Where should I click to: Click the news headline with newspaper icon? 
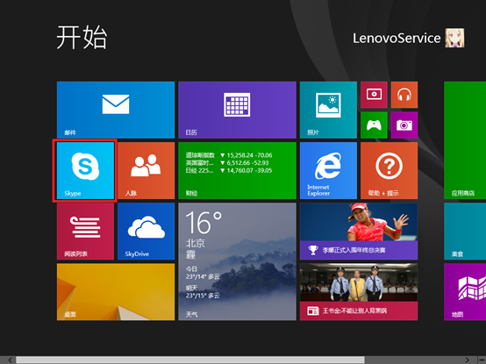tap(354, 310)
